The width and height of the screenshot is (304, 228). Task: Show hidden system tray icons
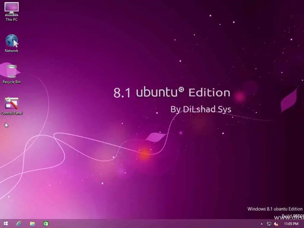tap(262, 224)
